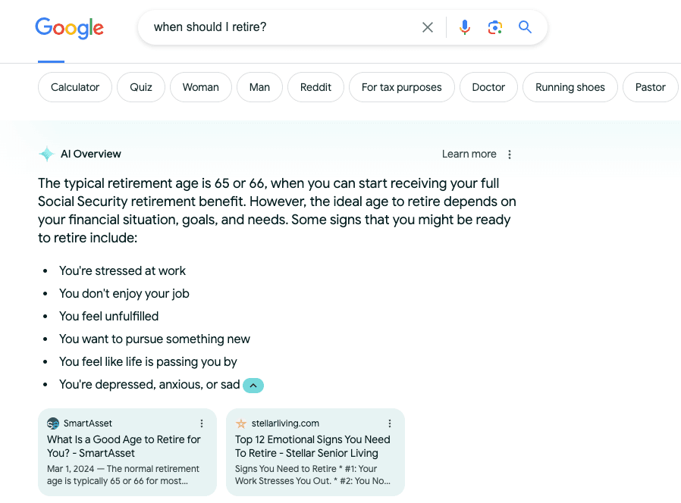
Task: Filter results by "For tax purposes"
Action: pyautogui.click(x=401, y=87)
